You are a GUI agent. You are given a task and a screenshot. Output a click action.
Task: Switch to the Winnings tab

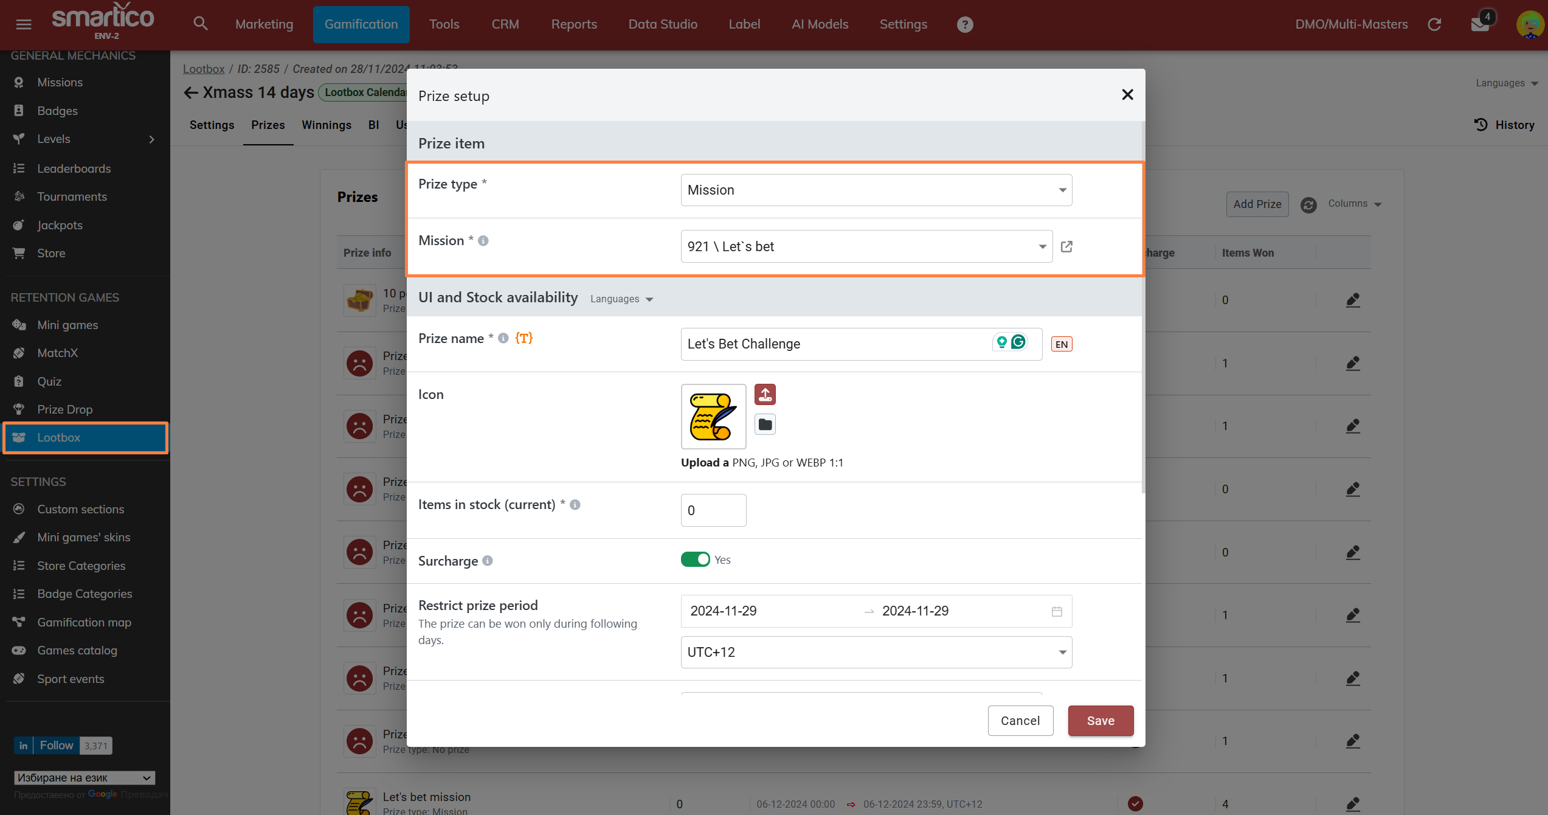[326, 125]
